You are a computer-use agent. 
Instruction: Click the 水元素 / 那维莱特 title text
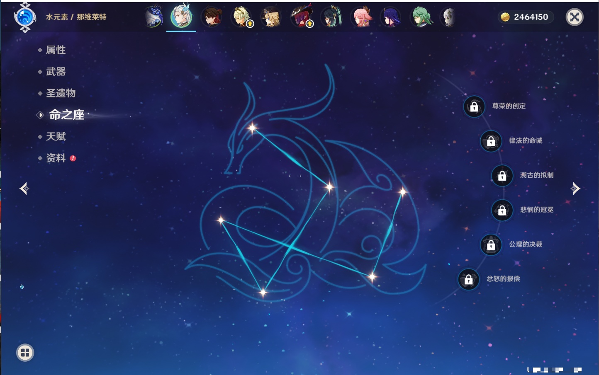pos(76,17)
